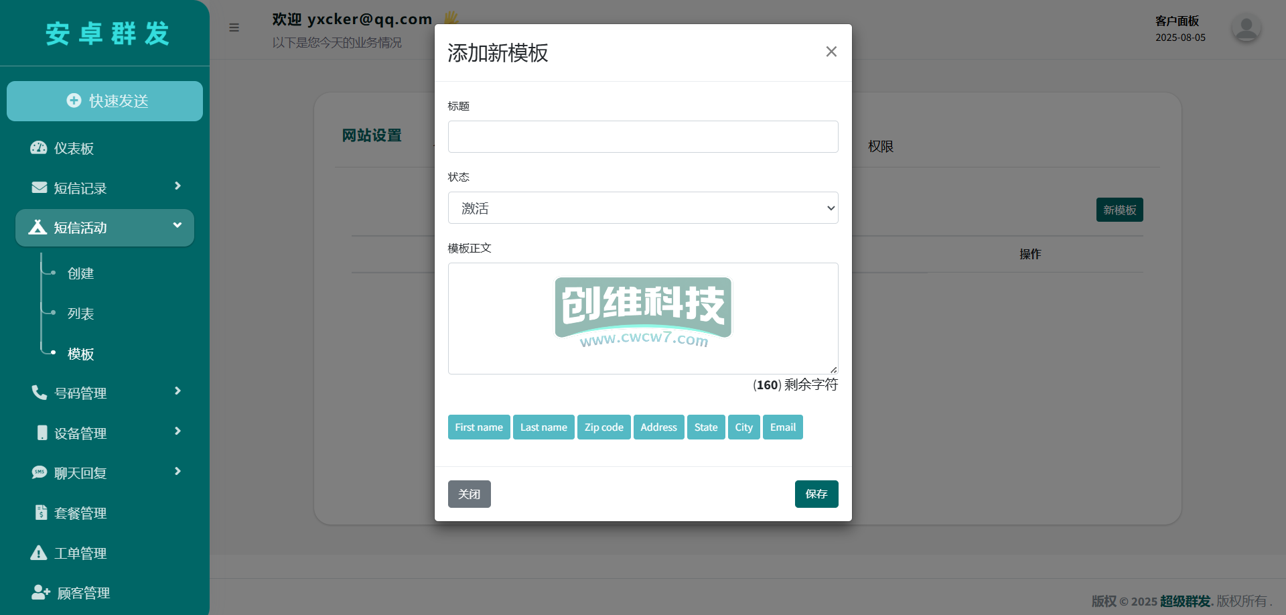Open 创建 under 短信活动
1286x615 pixels.
click(x=80, y=273)
